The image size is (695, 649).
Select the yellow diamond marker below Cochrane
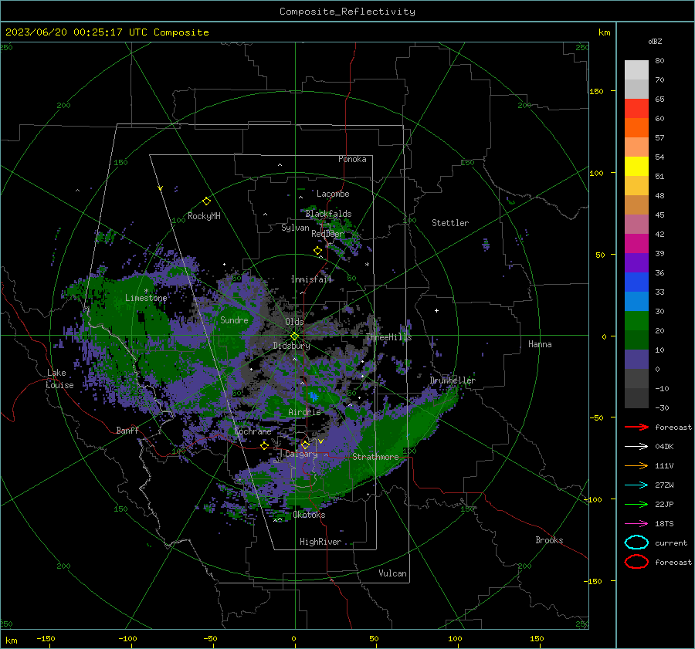[265, 445]
